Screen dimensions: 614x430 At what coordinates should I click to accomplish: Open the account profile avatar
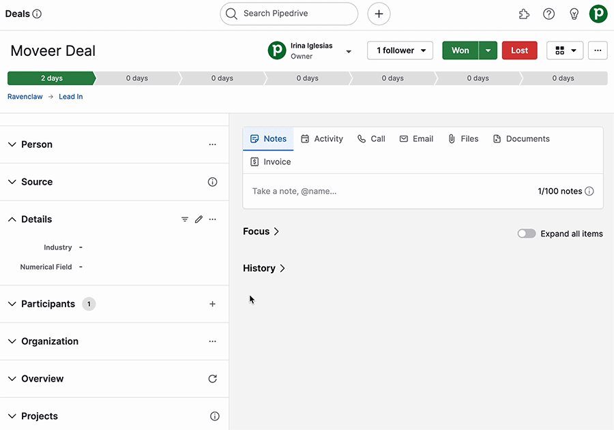point(598,14)
